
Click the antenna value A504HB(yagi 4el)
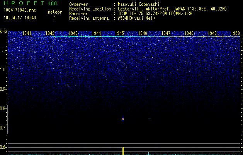point(136,18)
